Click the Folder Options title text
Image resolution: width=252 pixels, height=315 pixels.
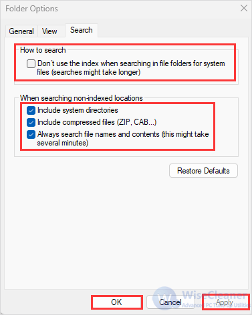(31, 9)
